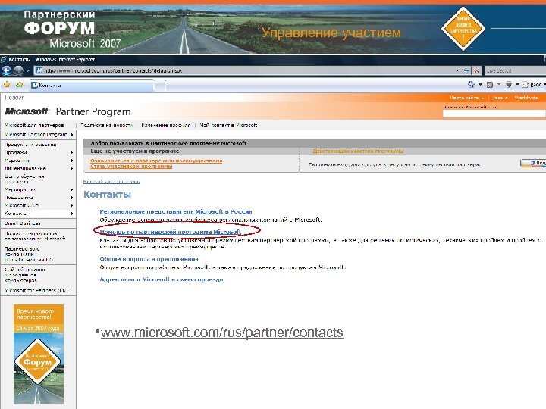Click the address bar URL field

click(243, 70)
